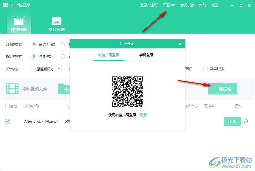
Task: Switch to the 图片压缩 image compression tab
Action: point(57,24)
